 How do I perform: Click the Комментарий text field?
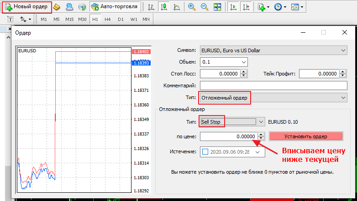pyautogui.click(x=273, y=85)
